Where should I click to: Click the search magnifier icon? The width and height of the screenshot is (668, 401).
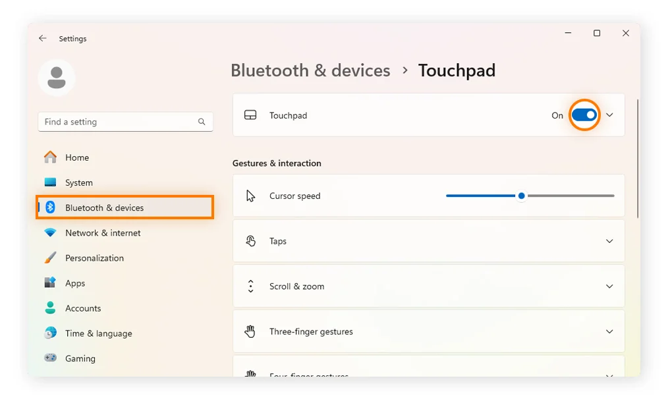coord(202,122)
